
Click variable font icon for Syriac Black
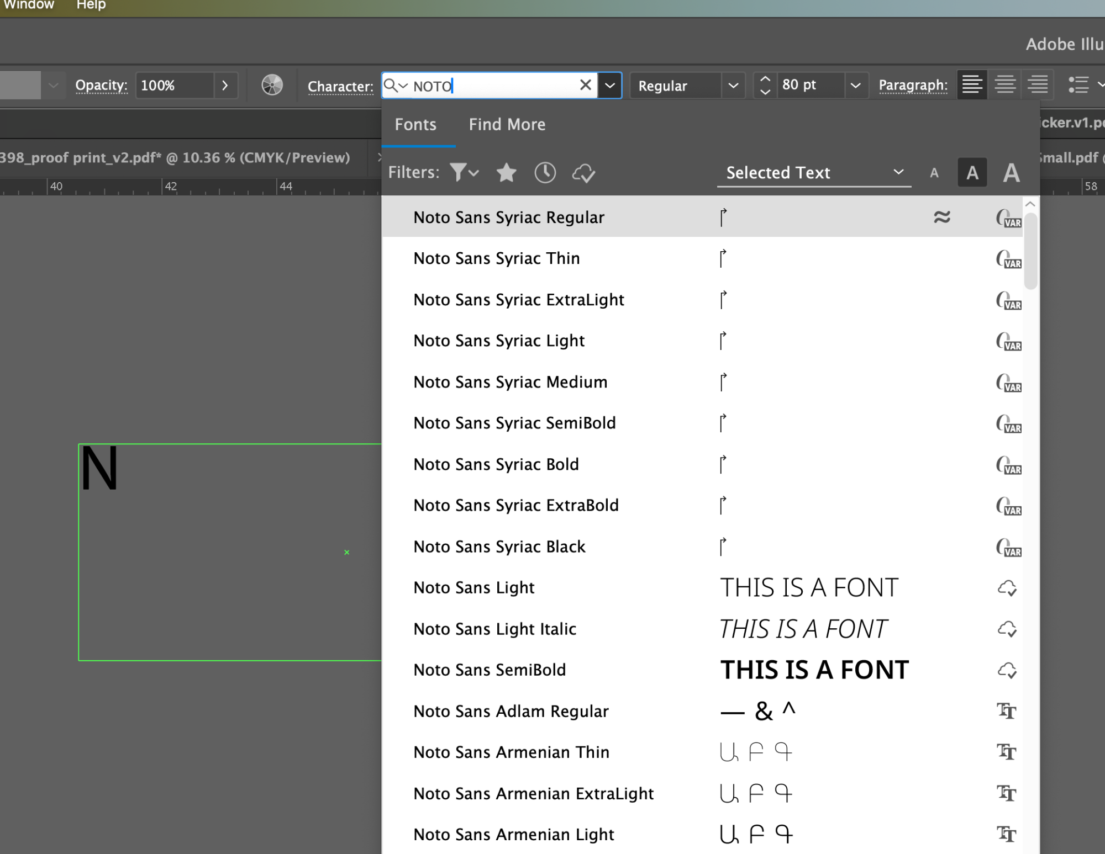pos(1008,547)
